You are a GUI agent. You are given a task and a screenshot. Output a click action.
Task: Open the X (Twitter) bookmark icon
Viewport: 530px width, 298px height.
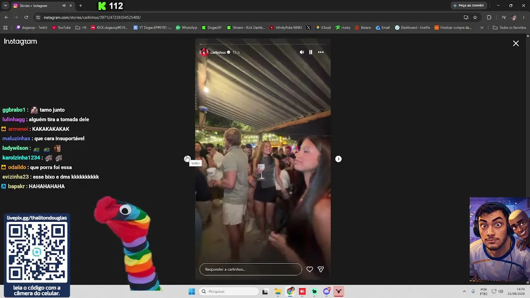(308, 28)
